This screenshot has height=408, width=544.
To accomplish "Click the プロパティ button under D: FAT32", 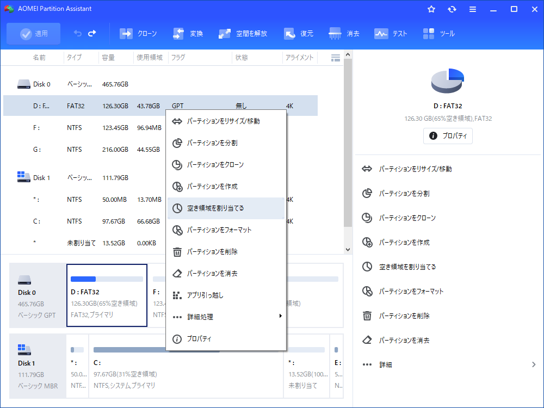I will pyautogui.click(x=448, y=136).
